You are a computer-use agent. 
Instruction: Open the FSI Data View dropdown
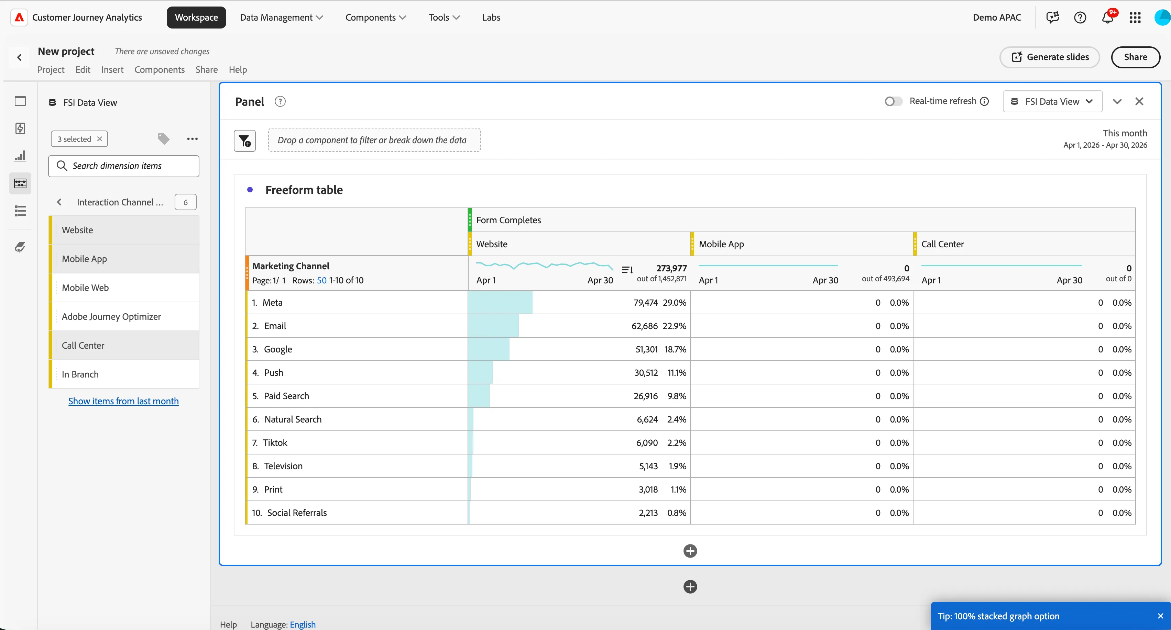click(1052, 101)
